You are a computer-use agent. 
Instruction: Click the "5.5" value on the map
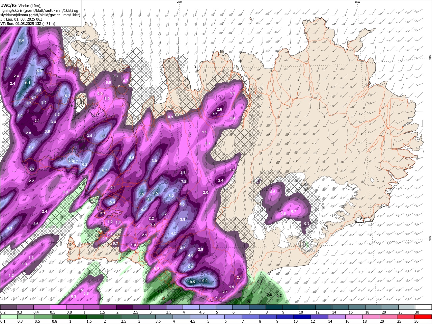point(40,71)
